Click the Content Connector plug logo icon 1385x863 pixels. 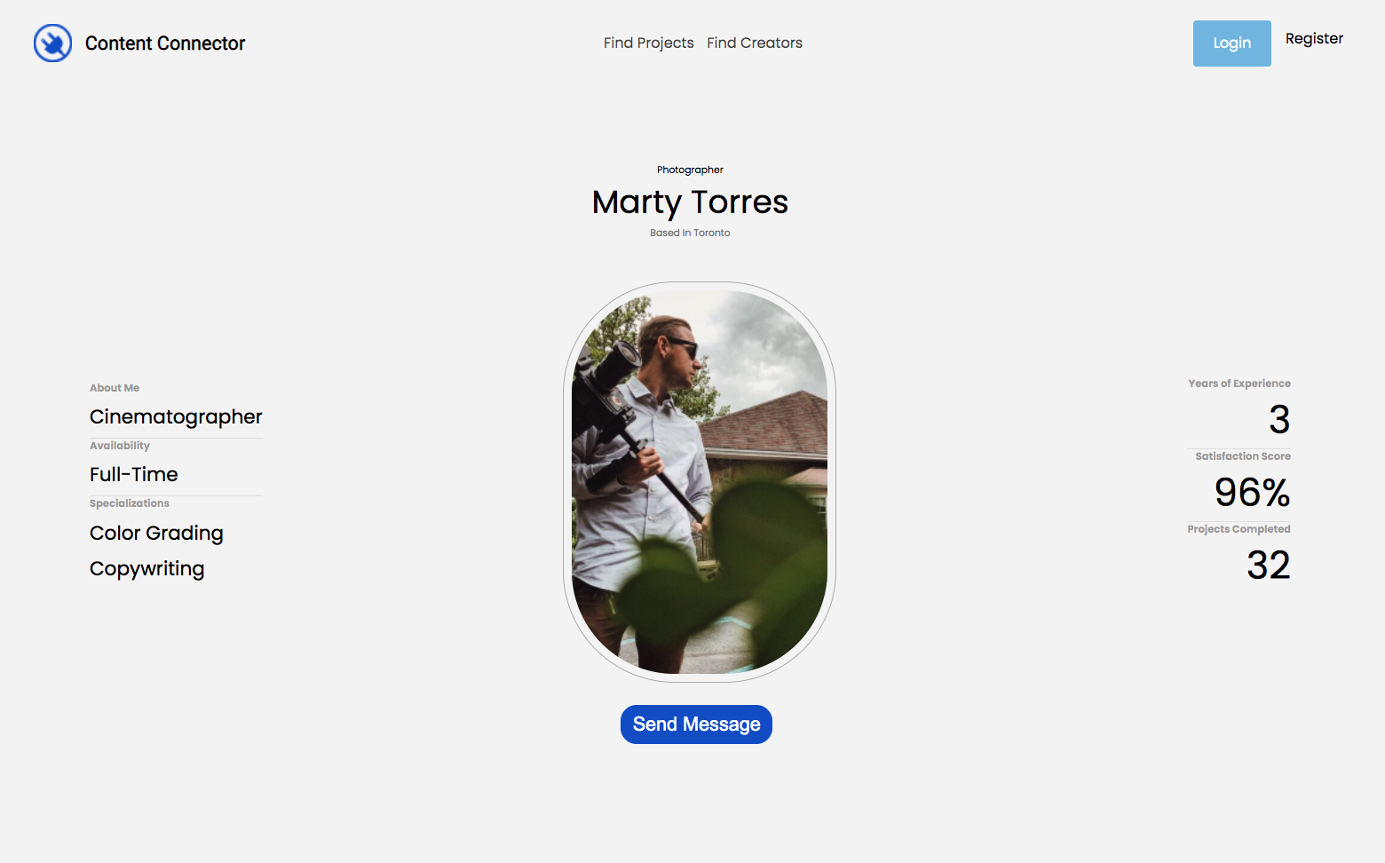pos(52,43)
